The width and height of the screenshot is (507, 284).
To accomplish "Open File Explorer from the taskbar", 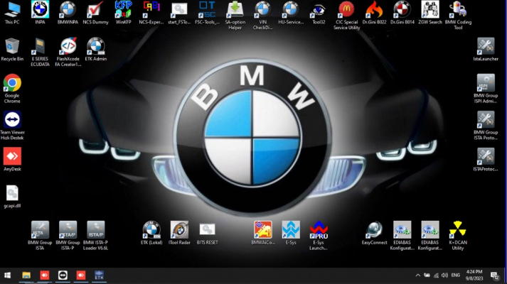I will 26,275.
